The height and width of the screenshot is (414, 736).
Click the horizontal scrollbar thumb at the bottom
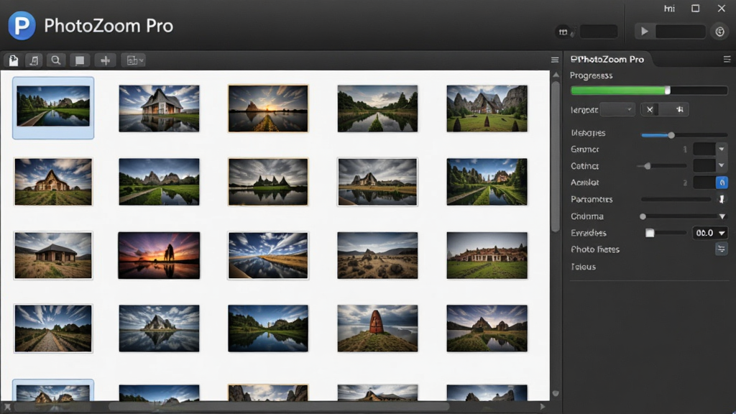pos(279,407)
